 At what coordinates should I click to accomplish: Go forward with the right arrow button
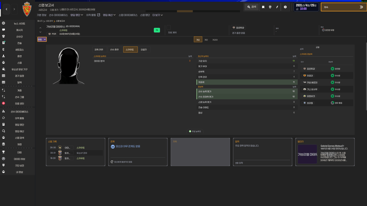(x=14, y=9)
